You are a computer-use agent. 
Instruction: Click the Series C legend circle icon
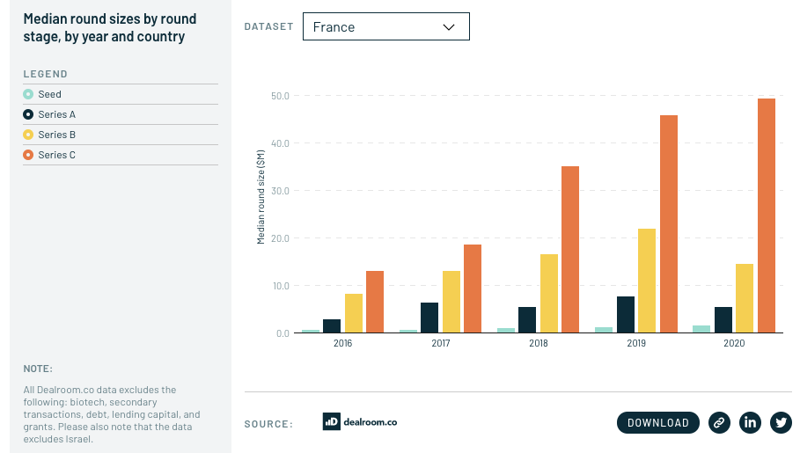(28, 155)
